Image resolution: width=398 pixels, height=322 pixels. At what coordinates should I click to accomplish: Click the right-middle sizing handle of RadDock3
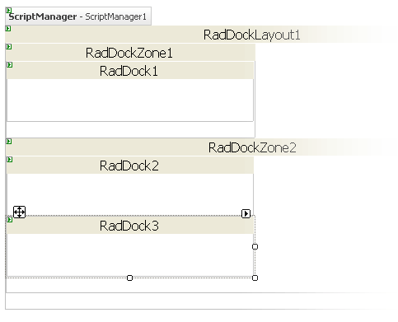(255, 246)
